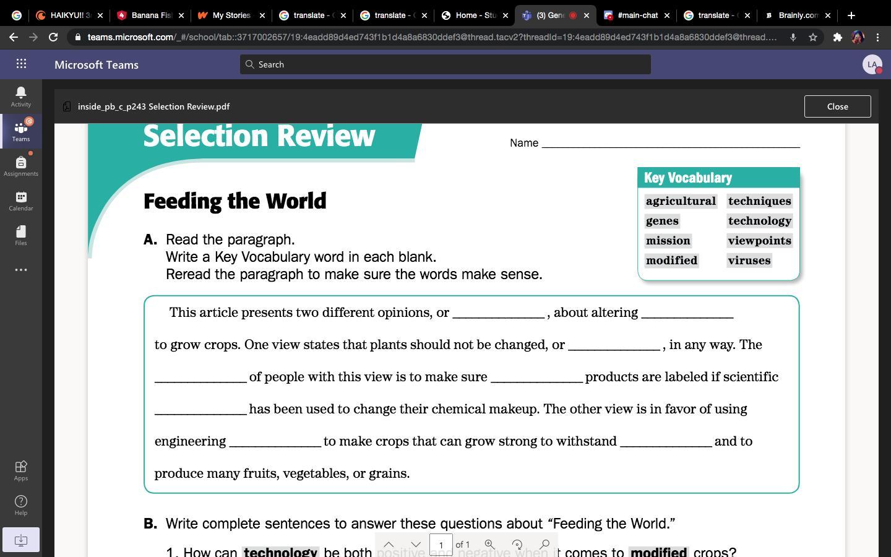Rotate the PDF page clockwise

point(517,545)
